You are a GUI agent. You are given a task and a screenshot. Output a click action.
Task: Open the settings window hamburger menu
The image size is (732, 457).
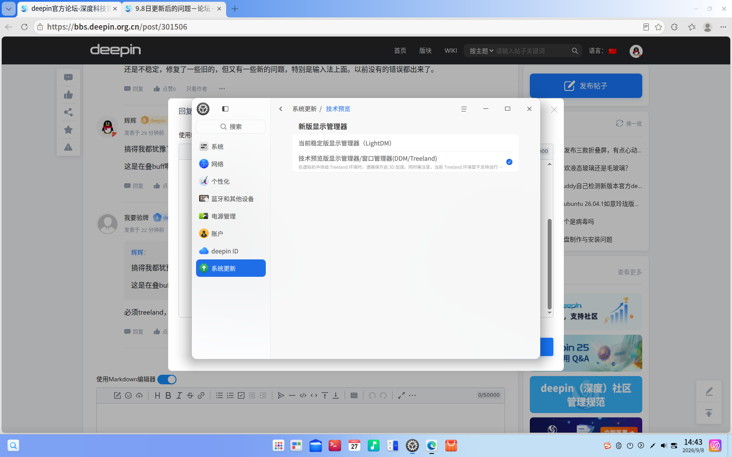(464, 109)
